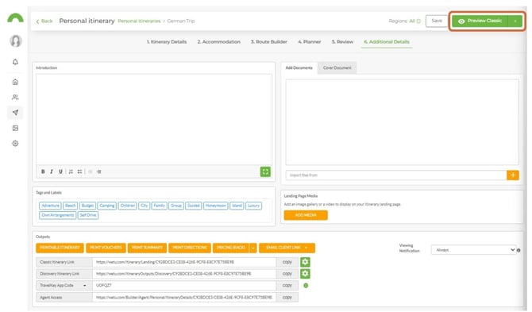The height and width of the screenshot is (312, 532).
Task: Click the Add Media button
Action: click(306, 215)
